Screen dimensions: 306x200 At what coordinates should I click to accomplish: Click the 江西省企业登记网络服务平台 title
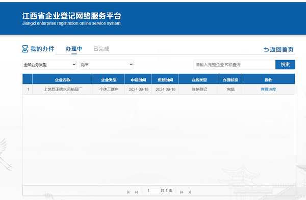coord(71,16)
